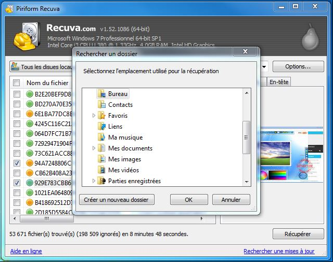Screen dimensions: 333x262
Task: Click green status dot of BD270A70E35 file
Action: (30, 104)
